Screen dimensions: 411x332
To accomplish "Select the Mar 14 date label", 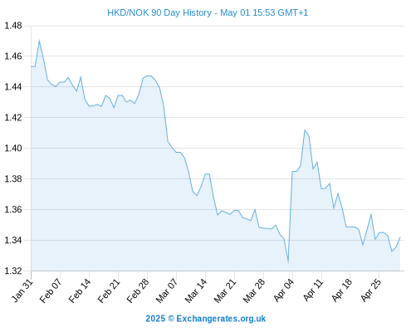I will click(x=196, y=290).
